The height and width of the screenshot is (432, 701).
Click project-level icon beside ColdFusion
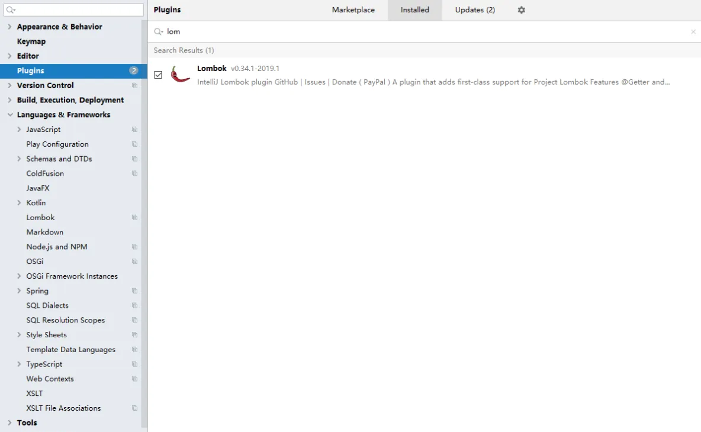pos(134,173)
